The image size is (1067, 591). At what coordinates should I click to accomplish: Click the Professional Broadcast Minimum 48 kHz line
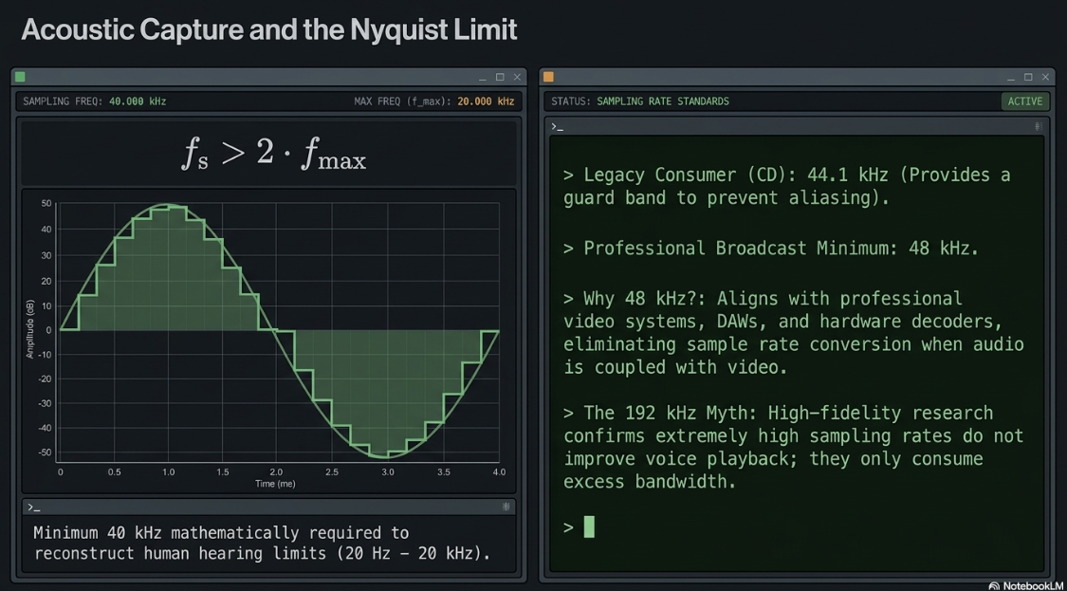(x=770, y=249)
